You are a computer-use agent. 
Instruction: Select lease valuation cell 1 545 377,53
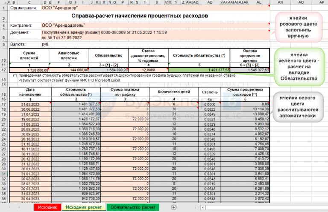250,70
